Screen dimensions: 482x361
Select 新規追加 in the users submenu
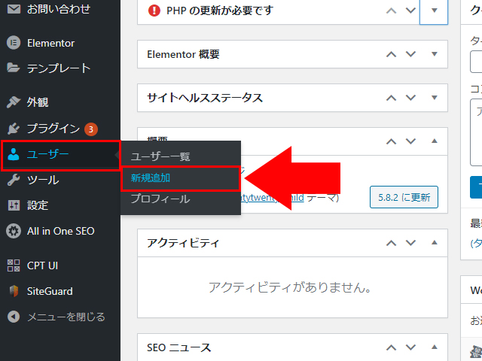pyautogui.click(x=151, y=177)
